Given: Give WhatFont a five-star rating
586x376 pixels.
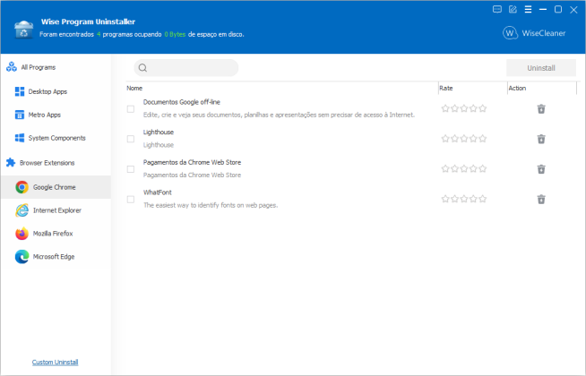Looking at the screenshot, I should pos(482,199).
